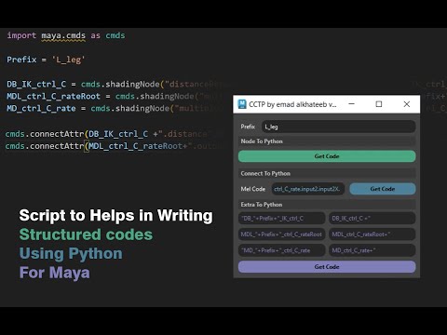
Task: Click the purple caption "For Maya"
Action: (55, 273)
